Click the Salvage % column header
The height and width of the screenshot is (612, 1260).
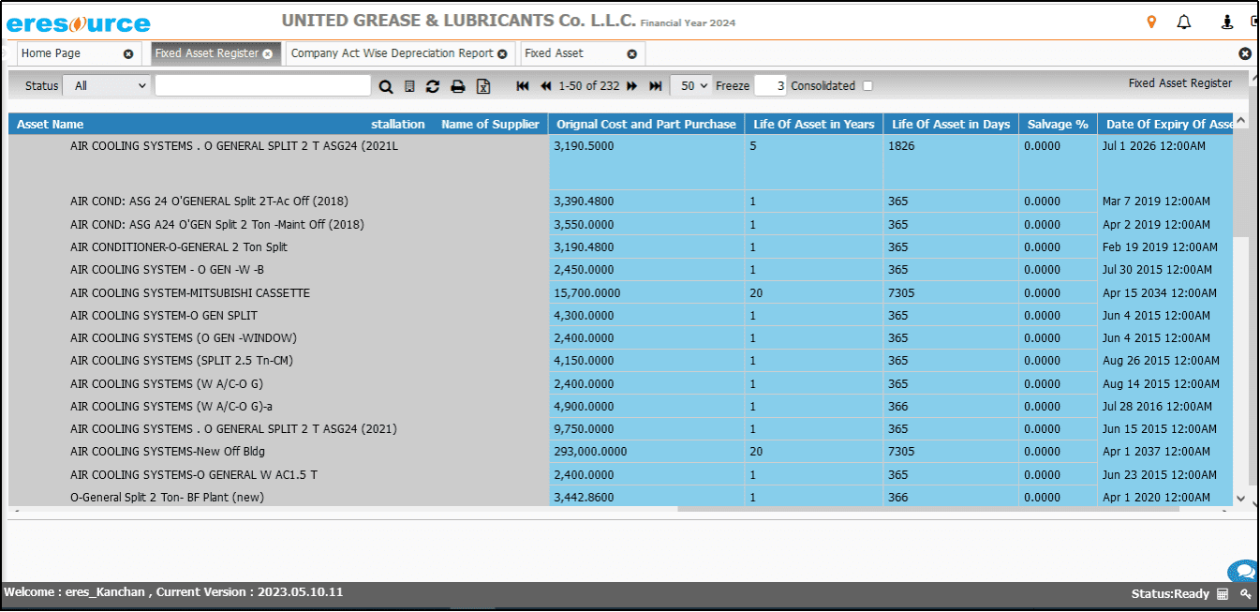point(1057,124)
